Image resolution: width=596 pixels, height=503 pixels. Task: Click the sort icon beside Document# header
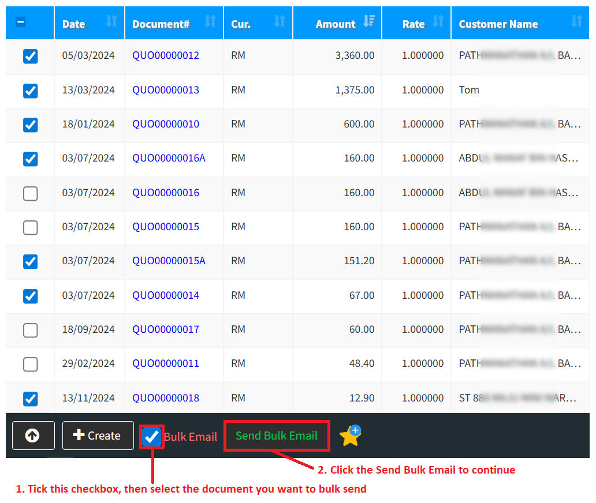(x=210, y=22)
